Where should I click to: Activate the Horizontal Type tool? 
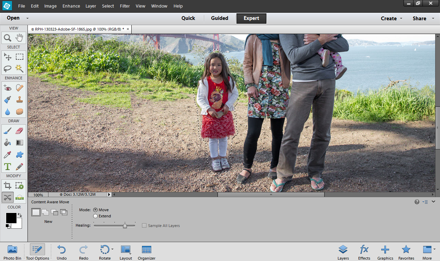click(8, 167)
